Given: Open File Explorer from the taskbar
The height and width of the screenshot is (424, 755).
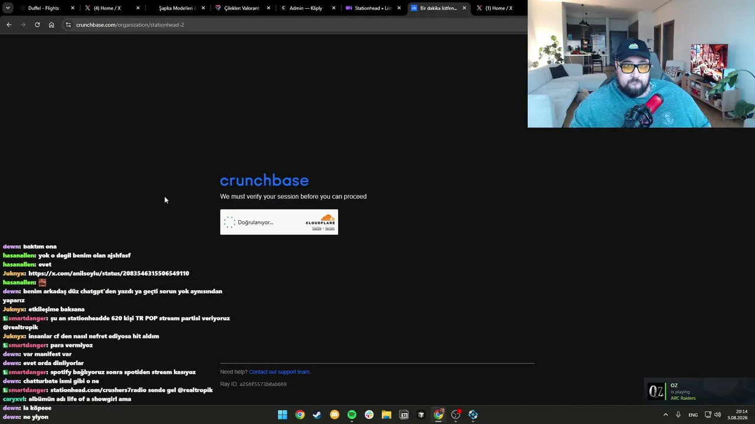Looking at the screenshot, I should (386, 415).
